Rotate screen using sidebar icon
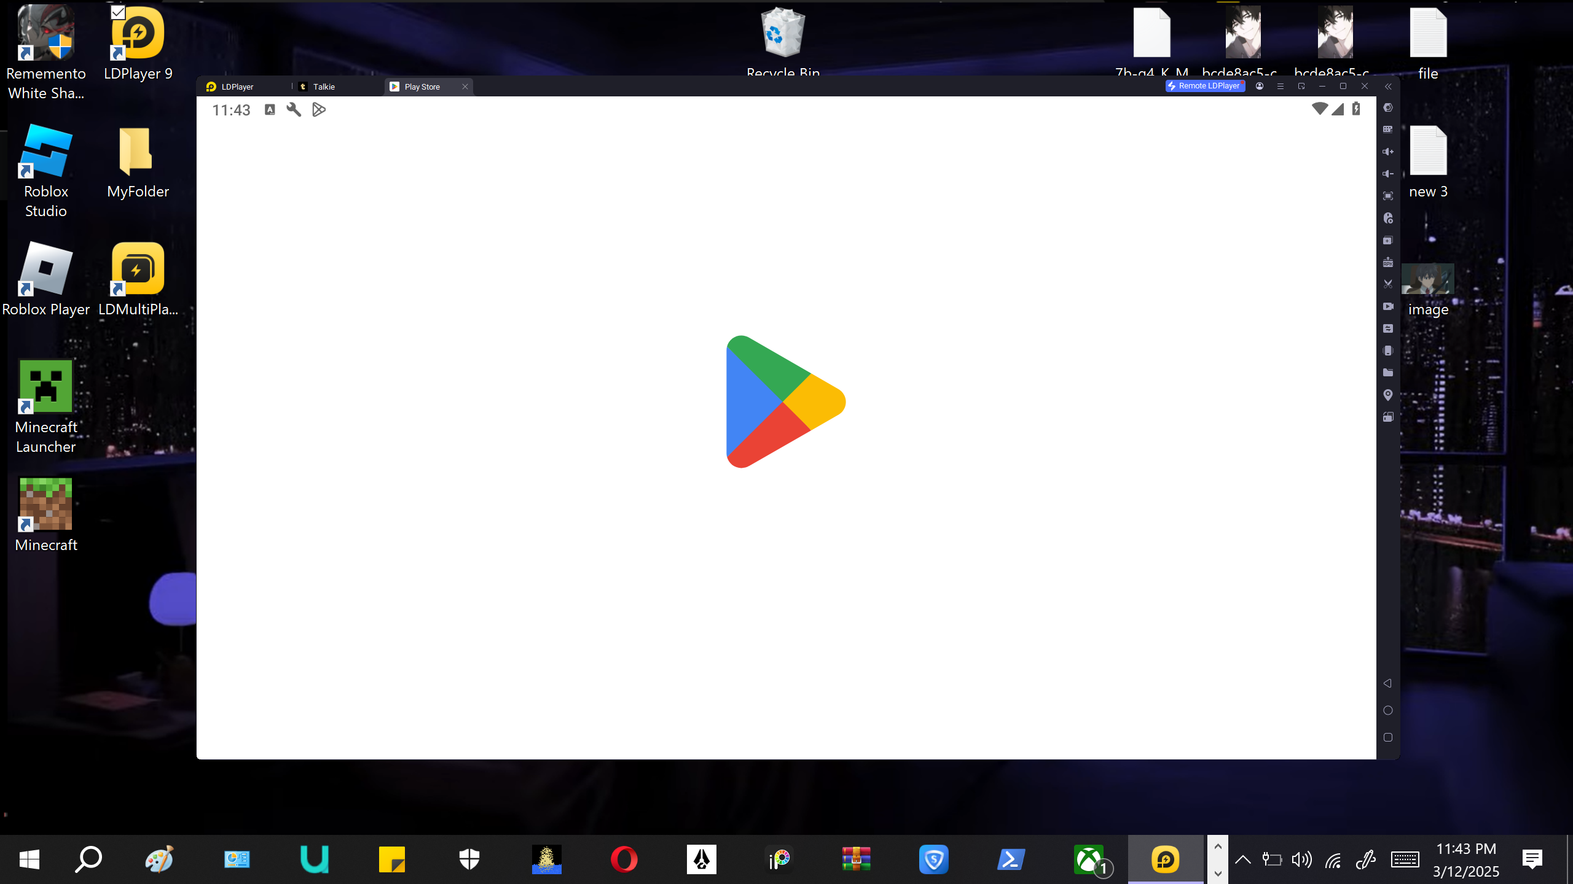The image size is (1573, 884). (x=1387, y=417)
